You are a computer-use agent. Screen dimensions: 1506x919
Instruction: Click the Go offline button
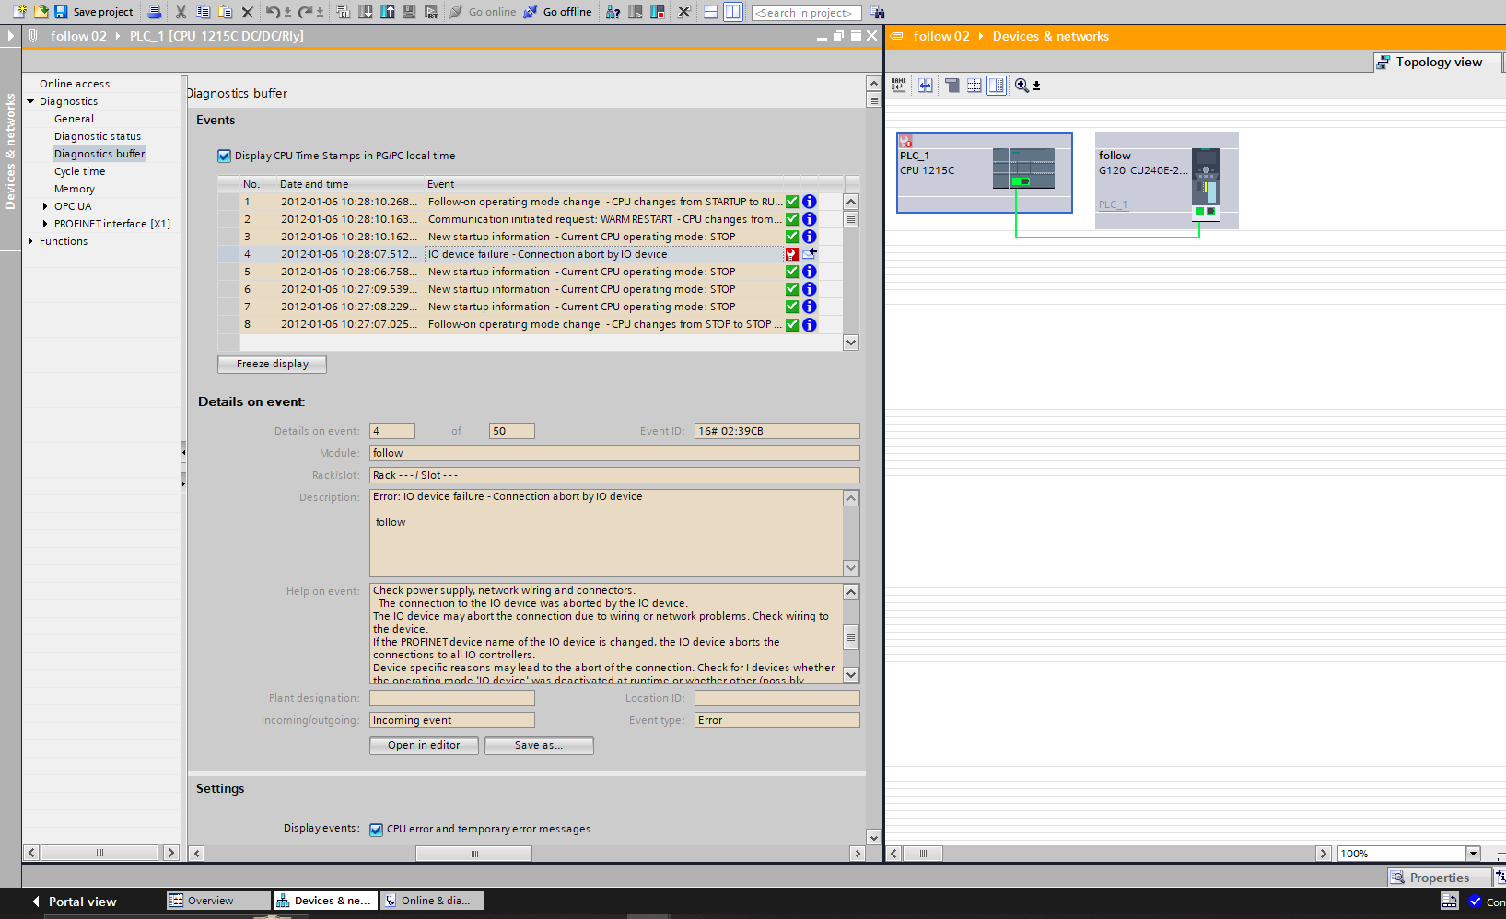tap(558, 12)
